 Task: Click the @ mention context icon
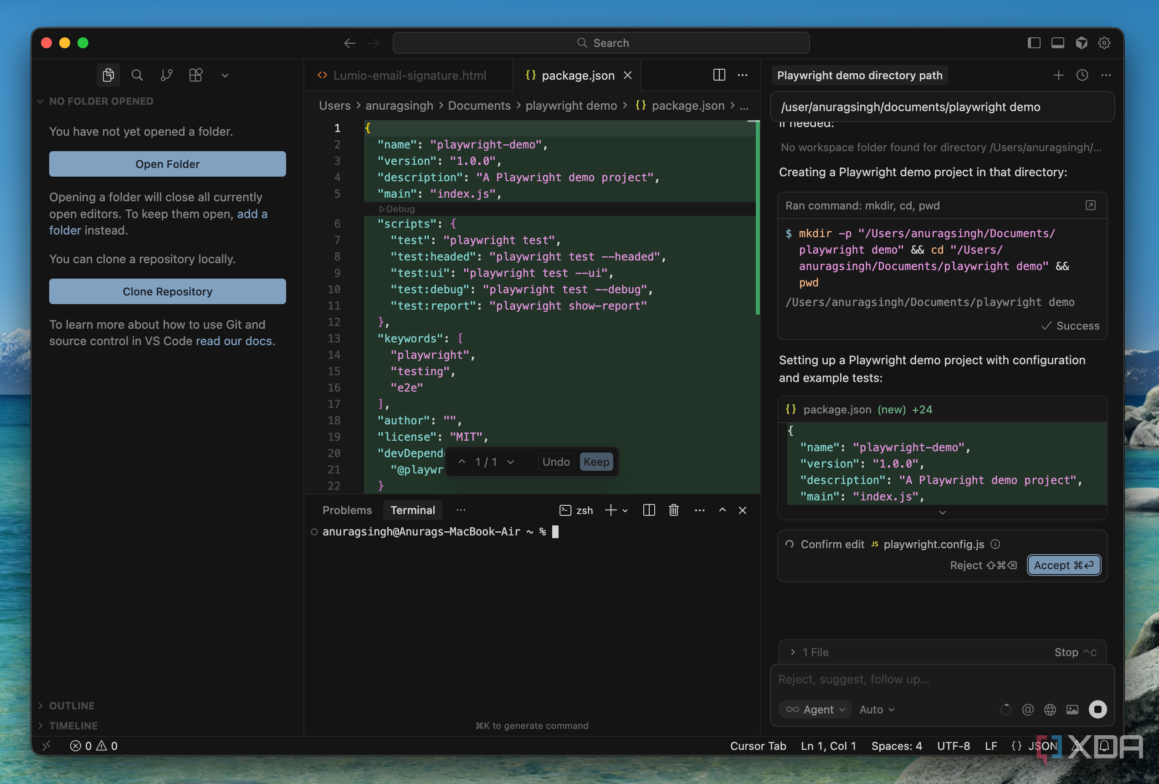tap(1027, 709)
